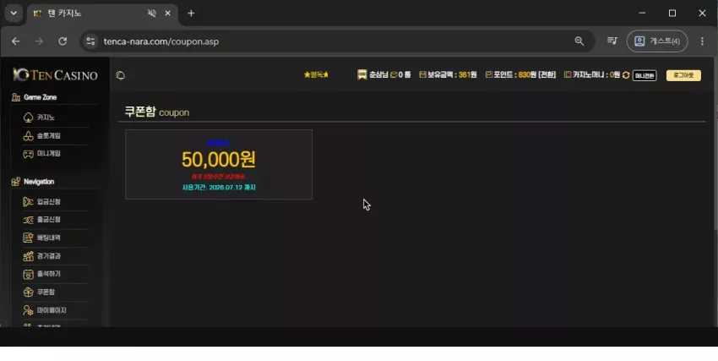Click the 로그아웃 button
The image size is (718, 361).
(683, 75)
